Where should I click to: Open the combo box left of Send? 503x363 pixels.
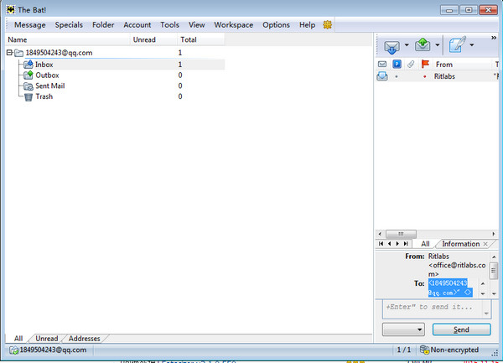(404, 329)
